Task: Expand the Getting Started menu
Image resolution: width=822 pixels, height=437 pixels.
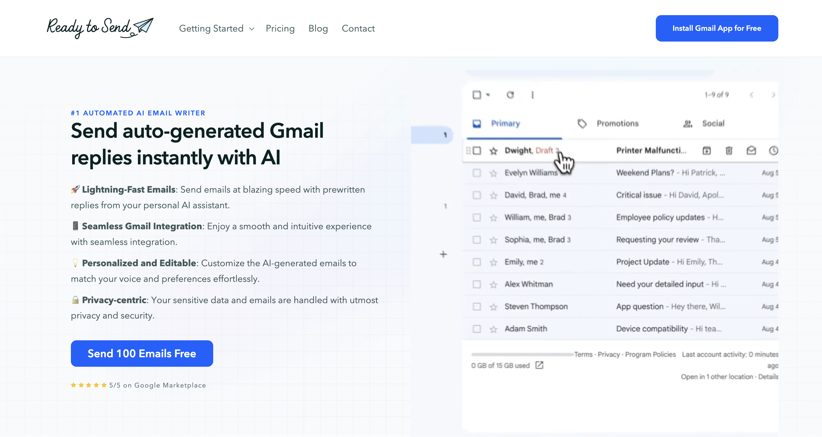Action: 217,28
